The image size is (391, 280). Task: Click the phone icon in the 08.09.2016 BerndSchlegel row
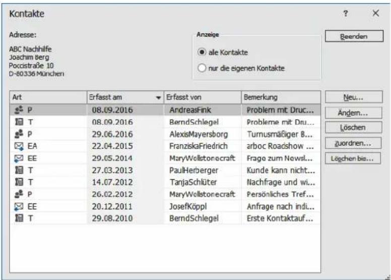tap(19, 122)
